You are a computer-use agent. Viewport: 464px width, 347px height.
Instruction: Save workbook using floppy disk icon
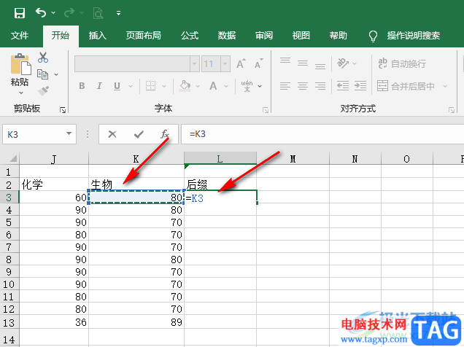coord(20,13)
